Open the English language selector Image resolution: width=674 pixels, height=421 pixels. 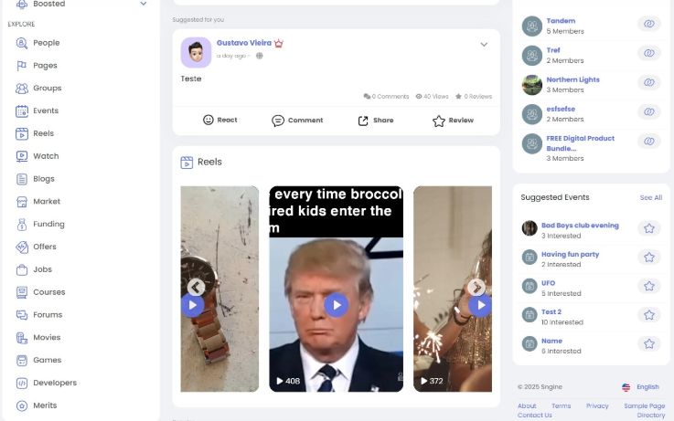point(640,387)
